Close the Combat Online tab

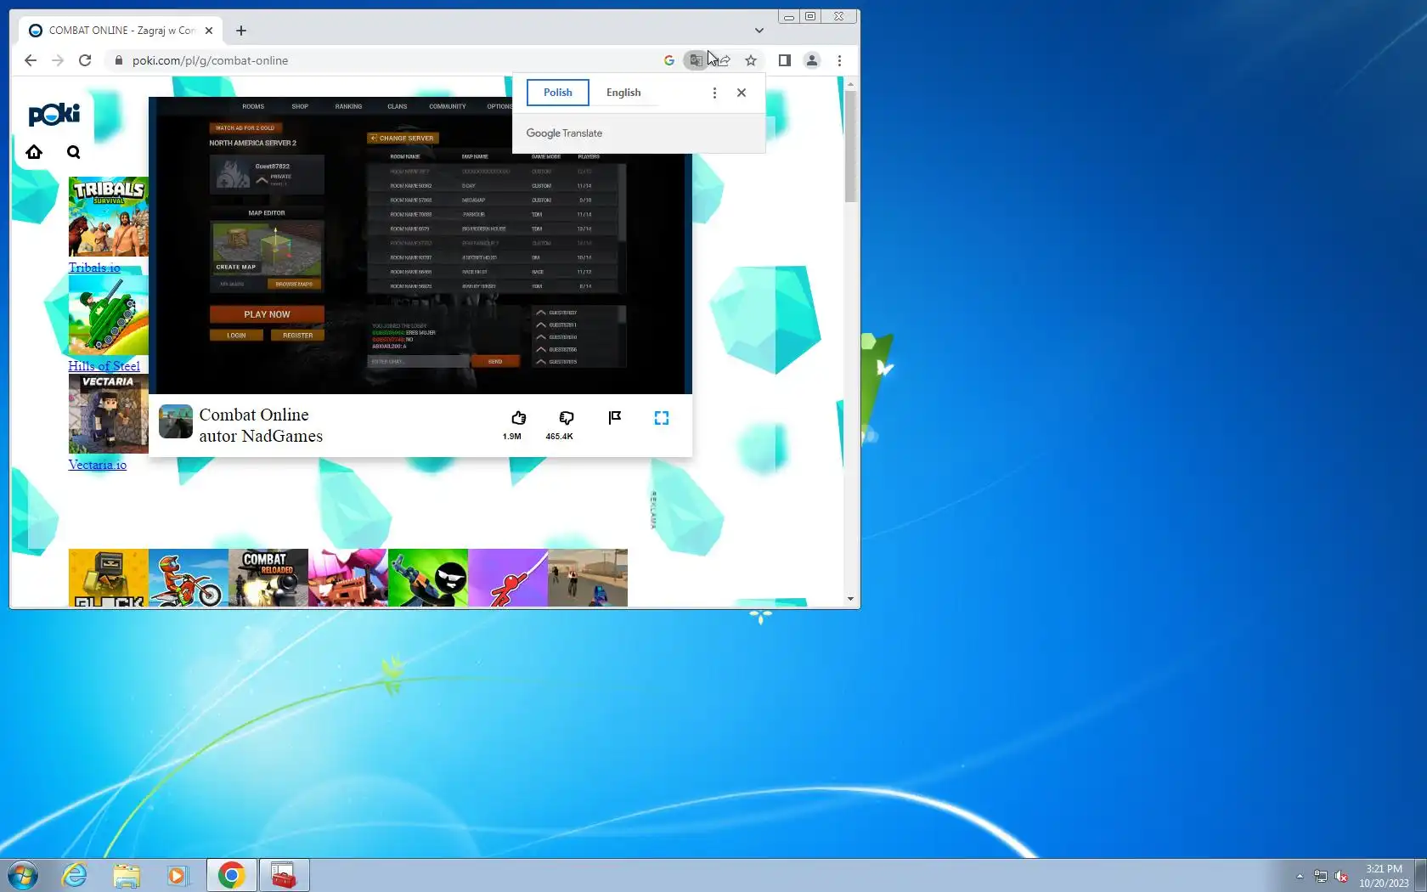tap(209, 31)
